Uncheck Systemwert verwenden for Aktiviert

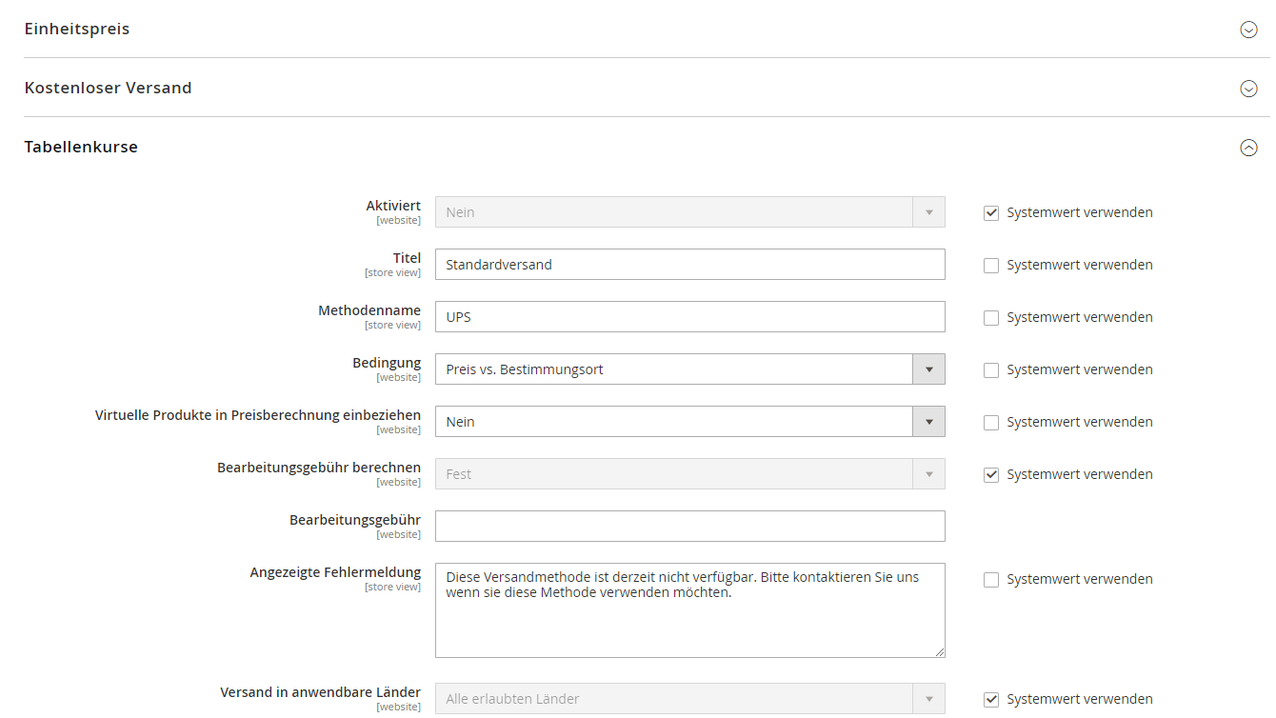pos(990,212)
